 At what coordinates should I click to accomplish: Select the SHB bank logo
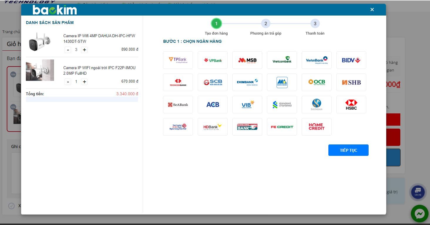(351, 82)
